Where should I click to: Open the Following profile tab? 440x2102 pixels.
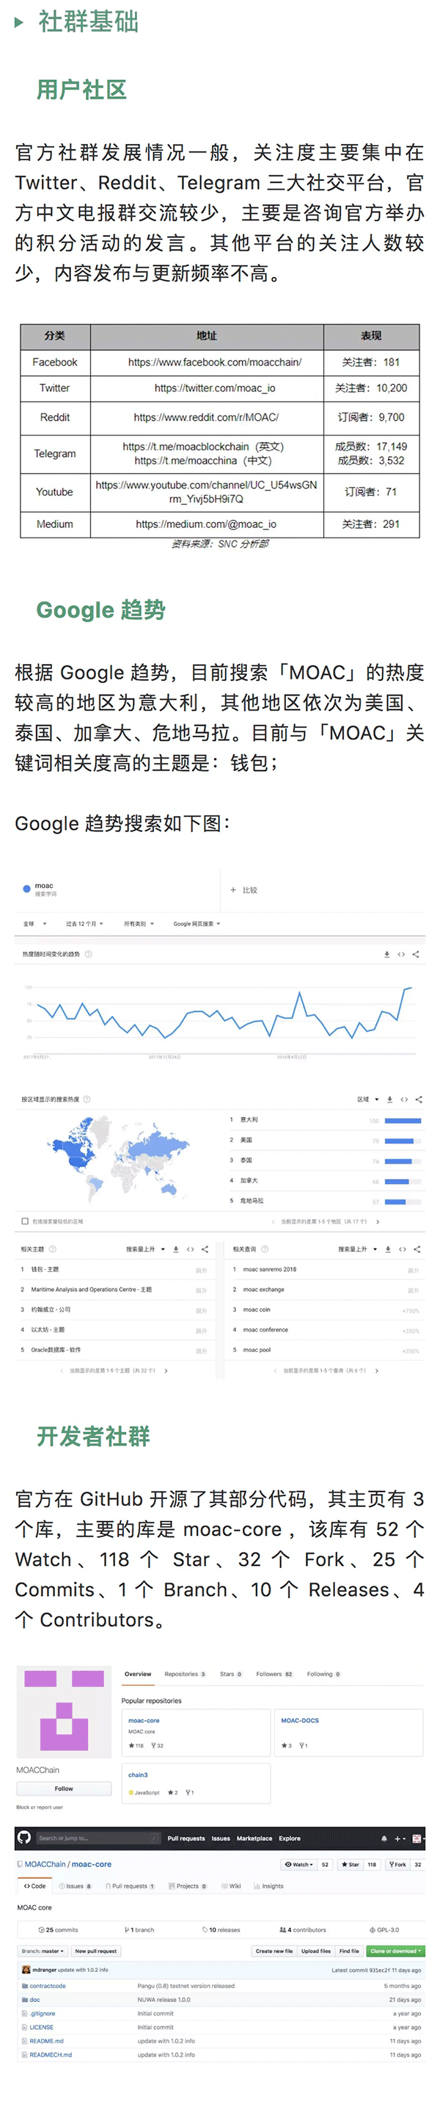323,1674
